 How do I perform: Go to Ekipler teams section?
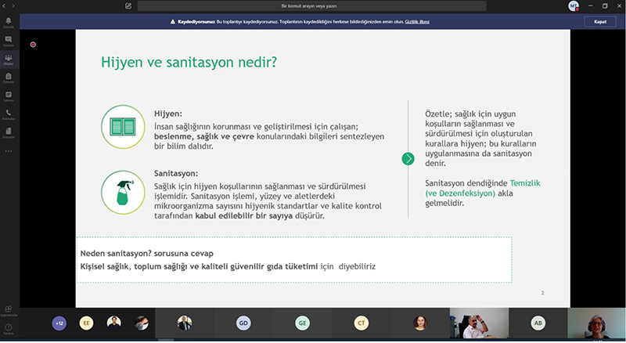point(9,59)
